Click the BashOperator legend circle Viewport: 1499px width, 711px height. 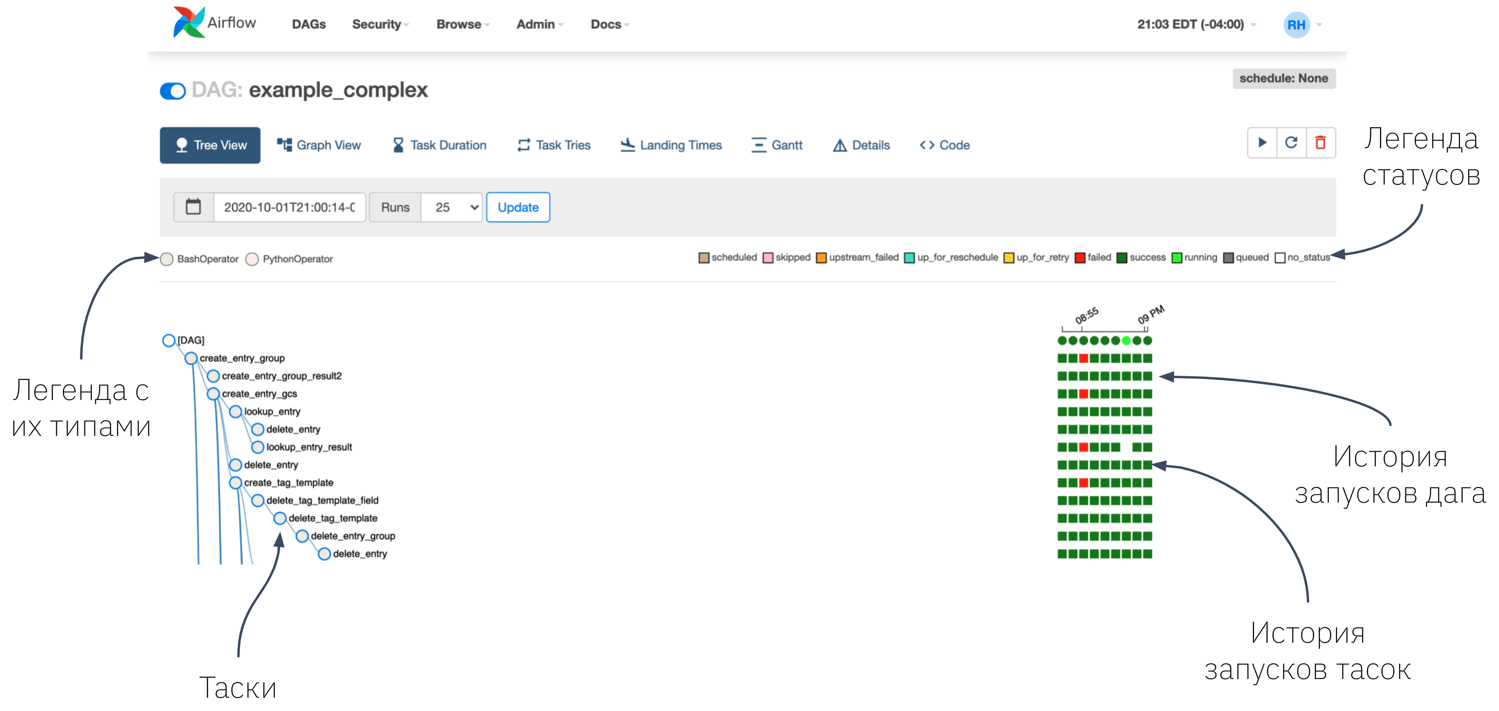point(167,259)
